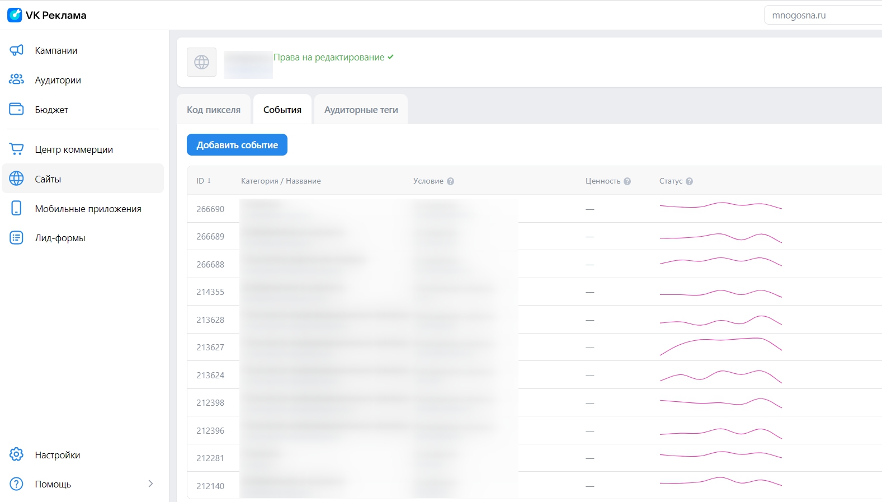Viewport: 882px width, 502px height.
Task: Click the Лид-формы list icon
Action: (x=16, y=238)
